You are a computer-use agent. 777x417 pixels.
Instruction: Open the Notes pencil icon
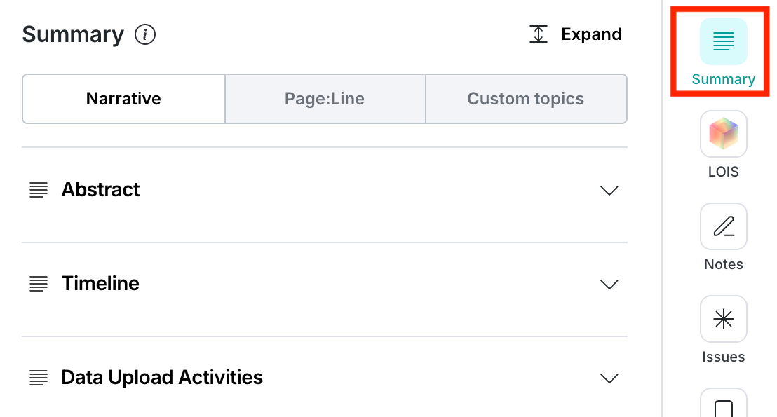tap(723, 226)
